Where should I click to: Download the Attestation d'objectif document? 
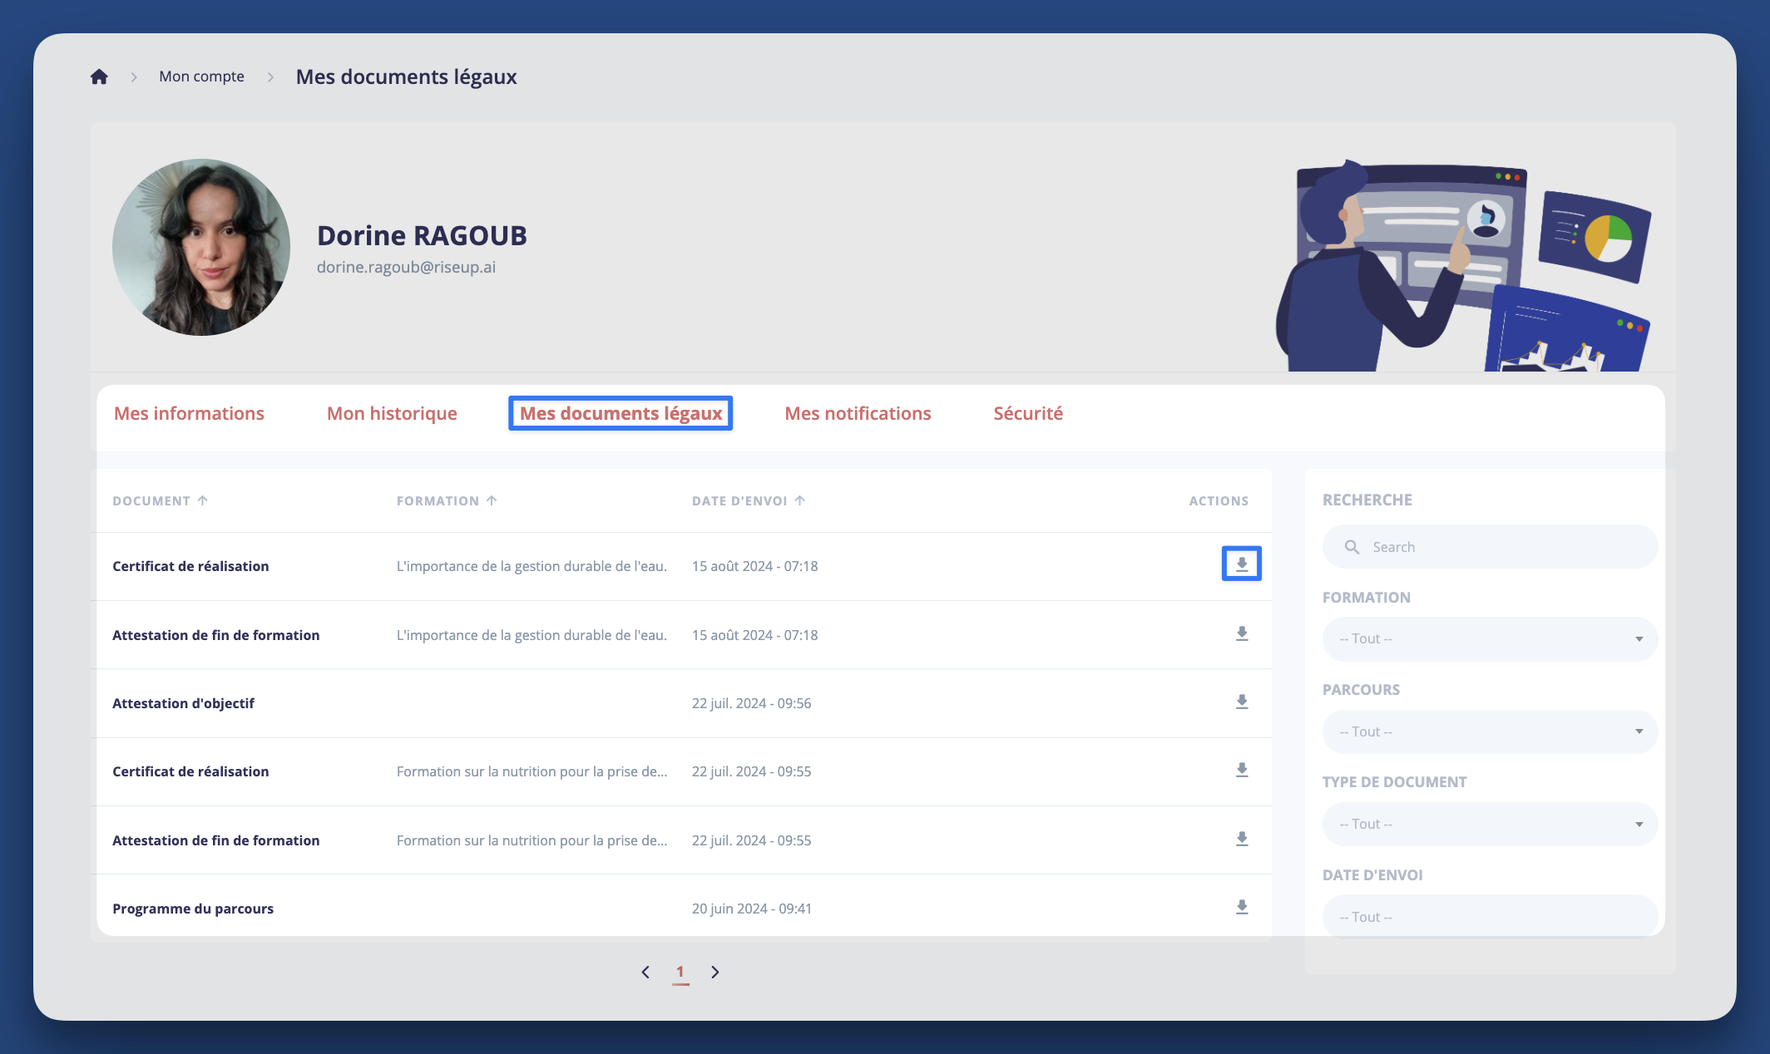click(x=1242, y=702)
